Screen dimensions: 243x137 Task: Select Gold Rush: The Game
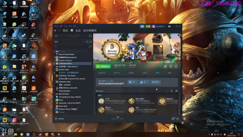tap(67, 76)
